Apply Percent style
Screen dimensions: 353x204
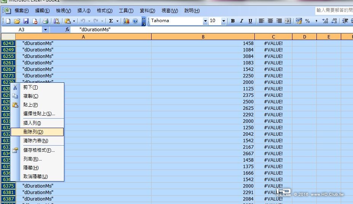(308, 21)
